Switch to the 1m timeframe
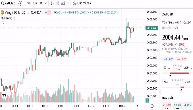This screenshot has height=110, width=193. pyautogui.click(x=29, y=3)
